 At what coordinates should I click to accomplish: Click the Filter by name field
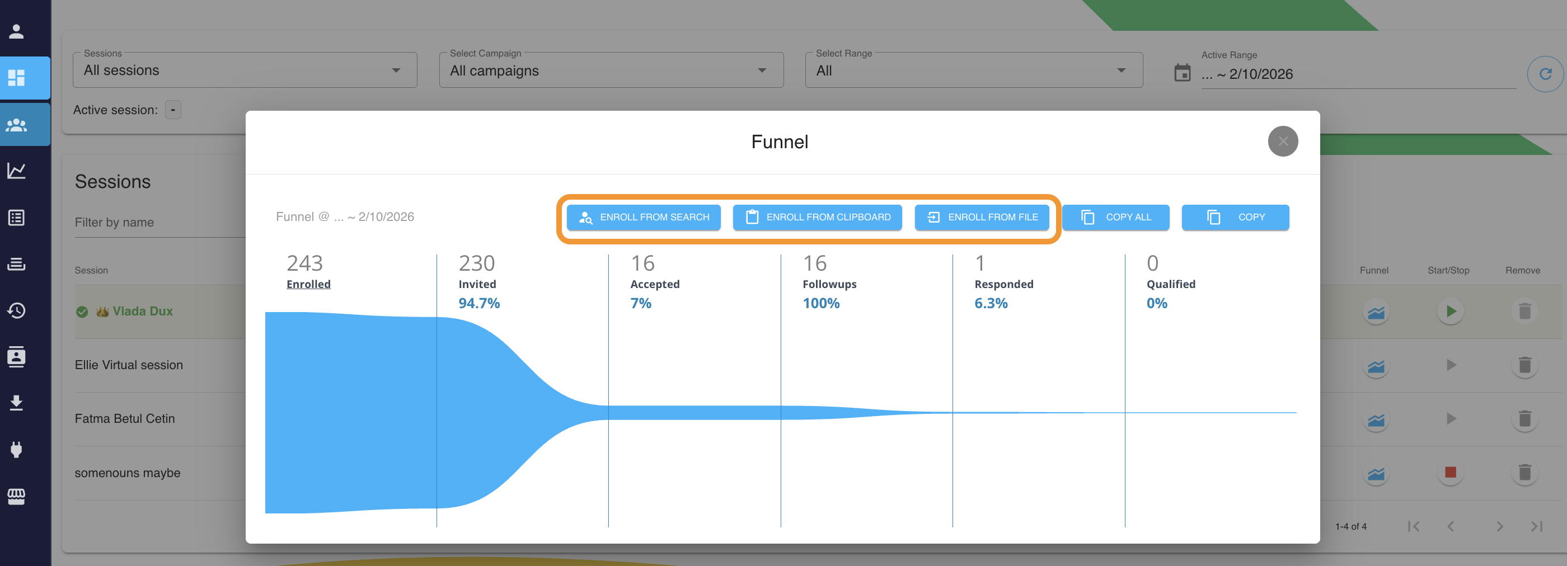click(x=159, y=223)
